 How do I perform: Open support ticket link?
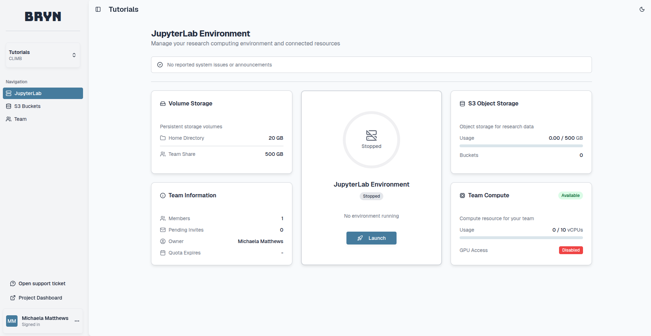[x=42, y=283]
